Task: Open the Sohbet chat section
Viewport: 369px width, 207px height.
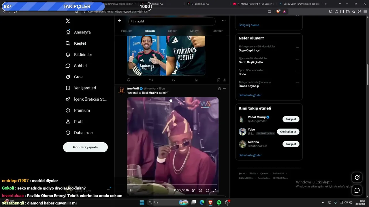Action: point(76,66)
